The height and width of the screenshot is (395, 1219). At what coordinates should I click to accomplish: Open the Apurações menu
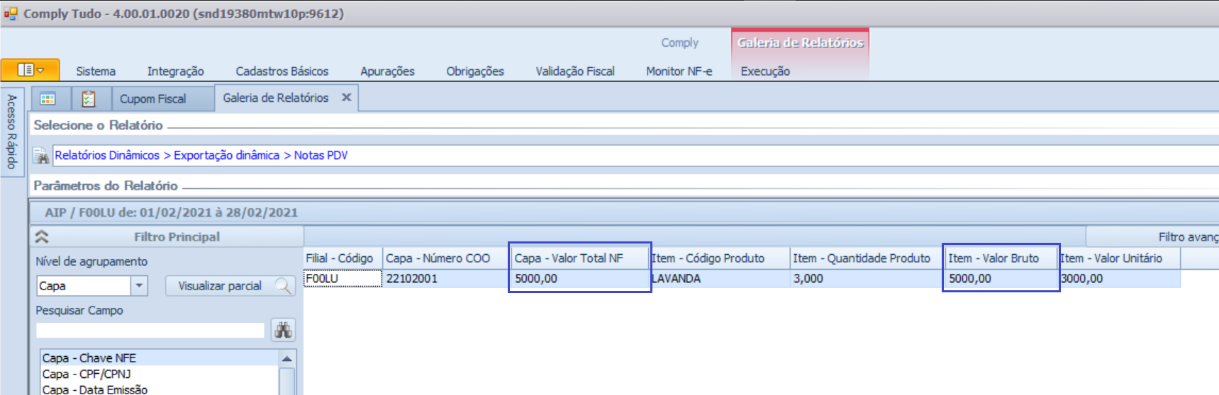point(387,71)
